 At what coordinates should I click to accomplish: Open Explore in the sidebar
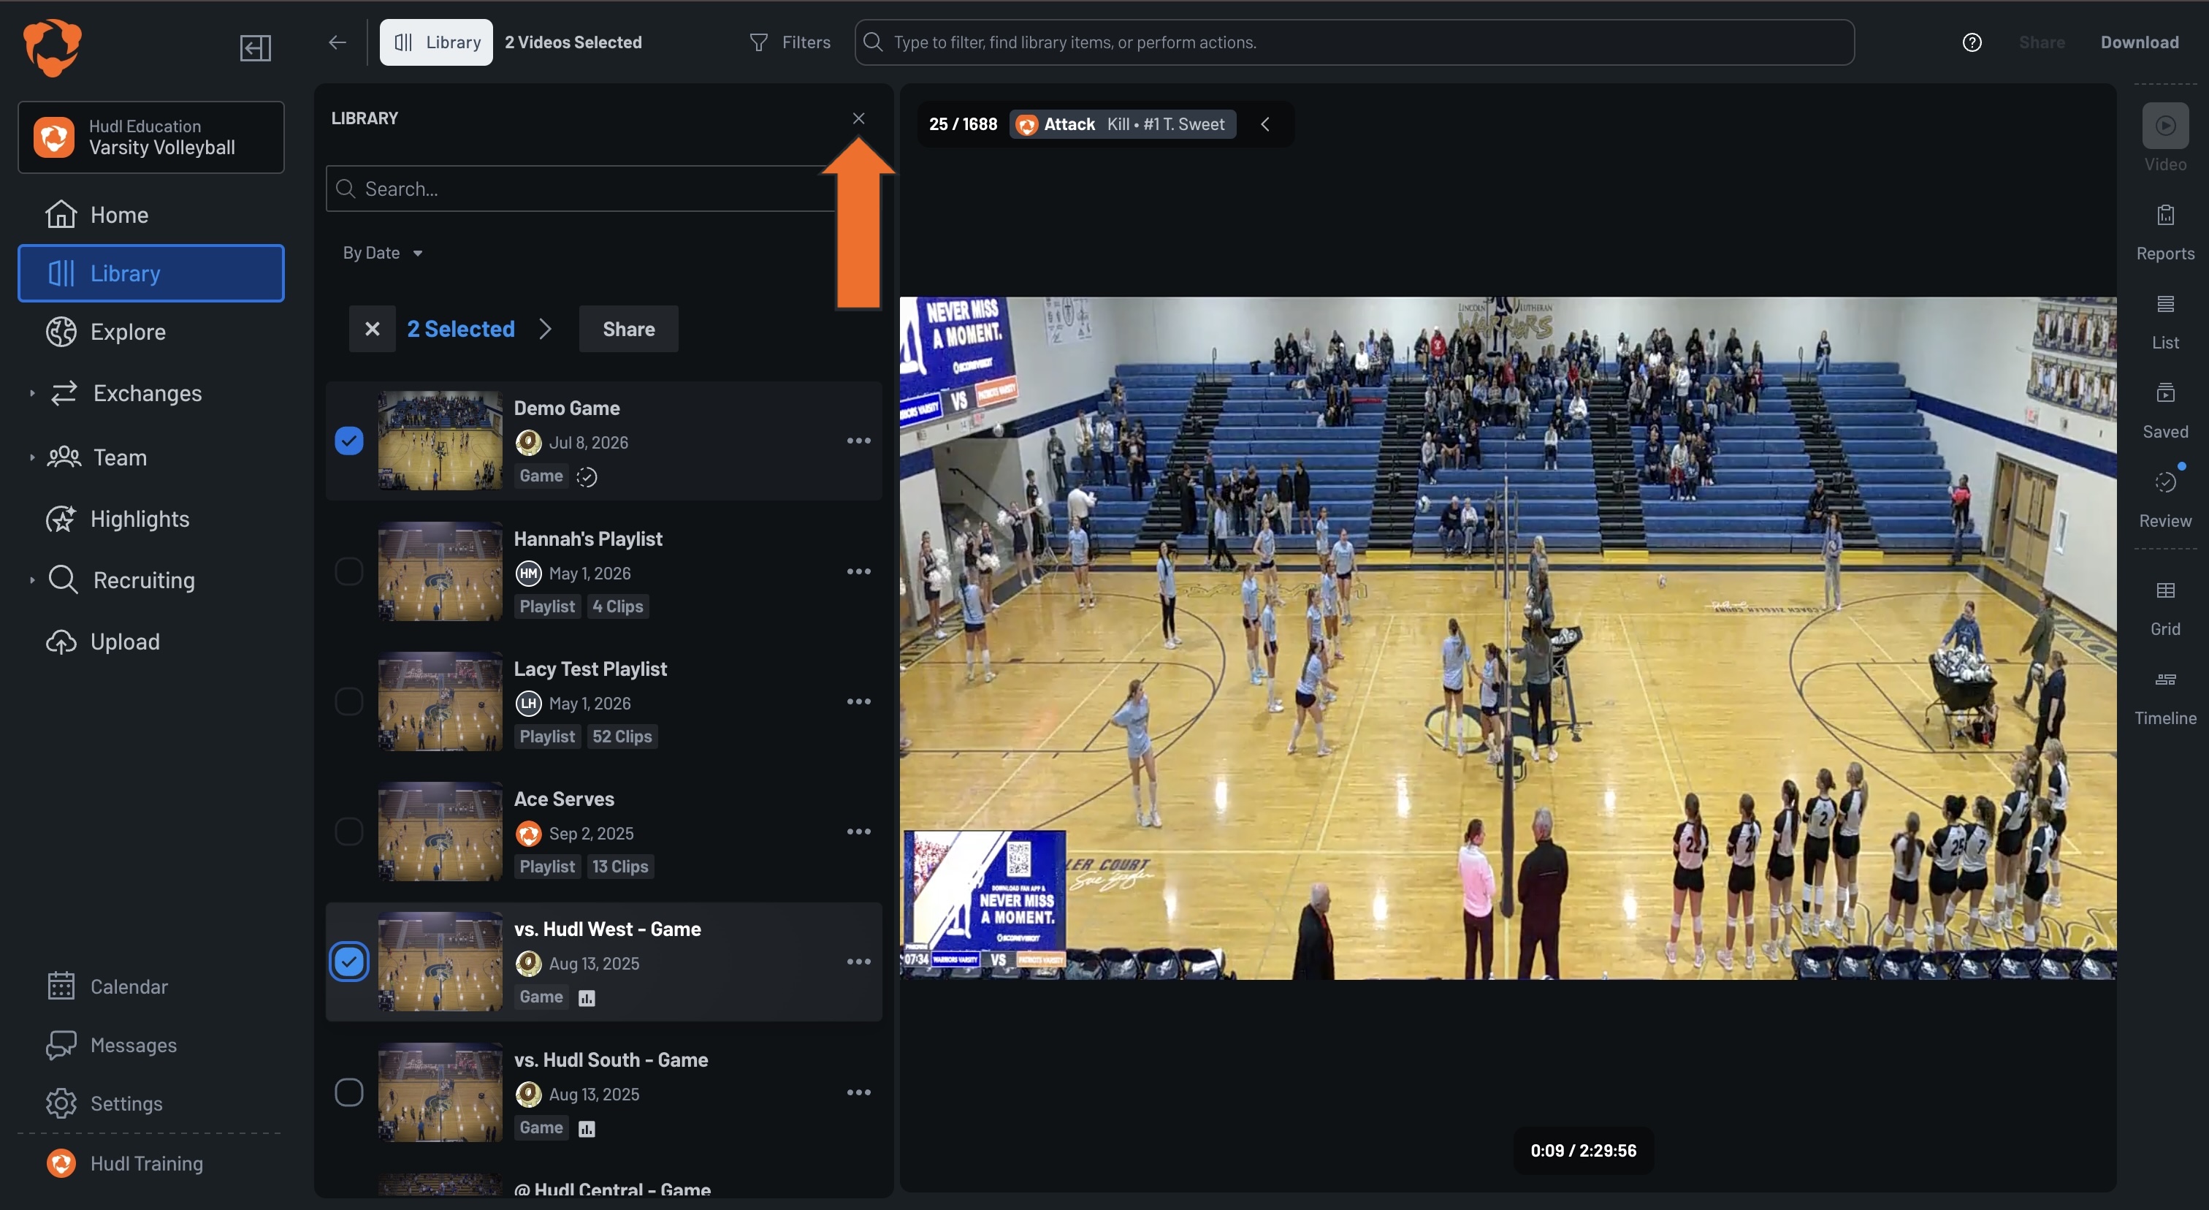coord(151,332)
